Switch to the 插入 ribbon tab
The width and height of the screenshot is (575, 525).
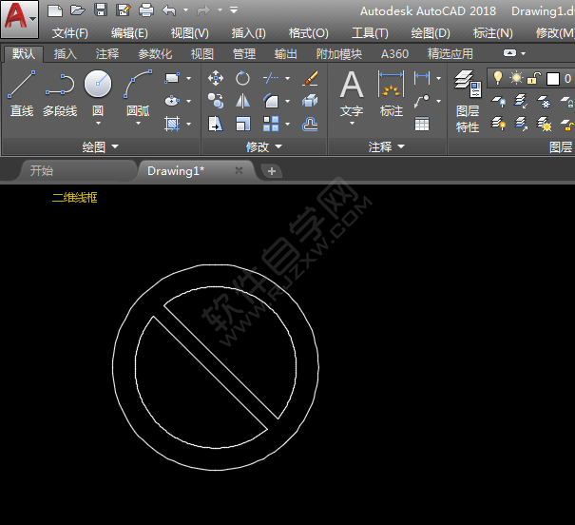point(66,54)
